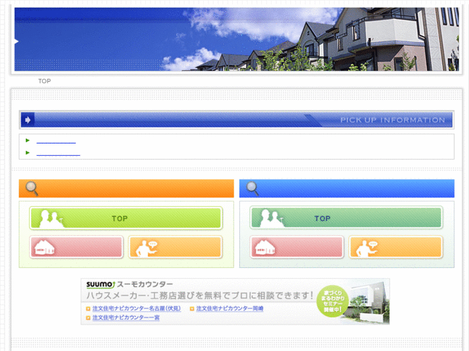Click the arrow icon on Pick Up Information bar
This screenshot has width=469, height=351.
tap(28, 120)
